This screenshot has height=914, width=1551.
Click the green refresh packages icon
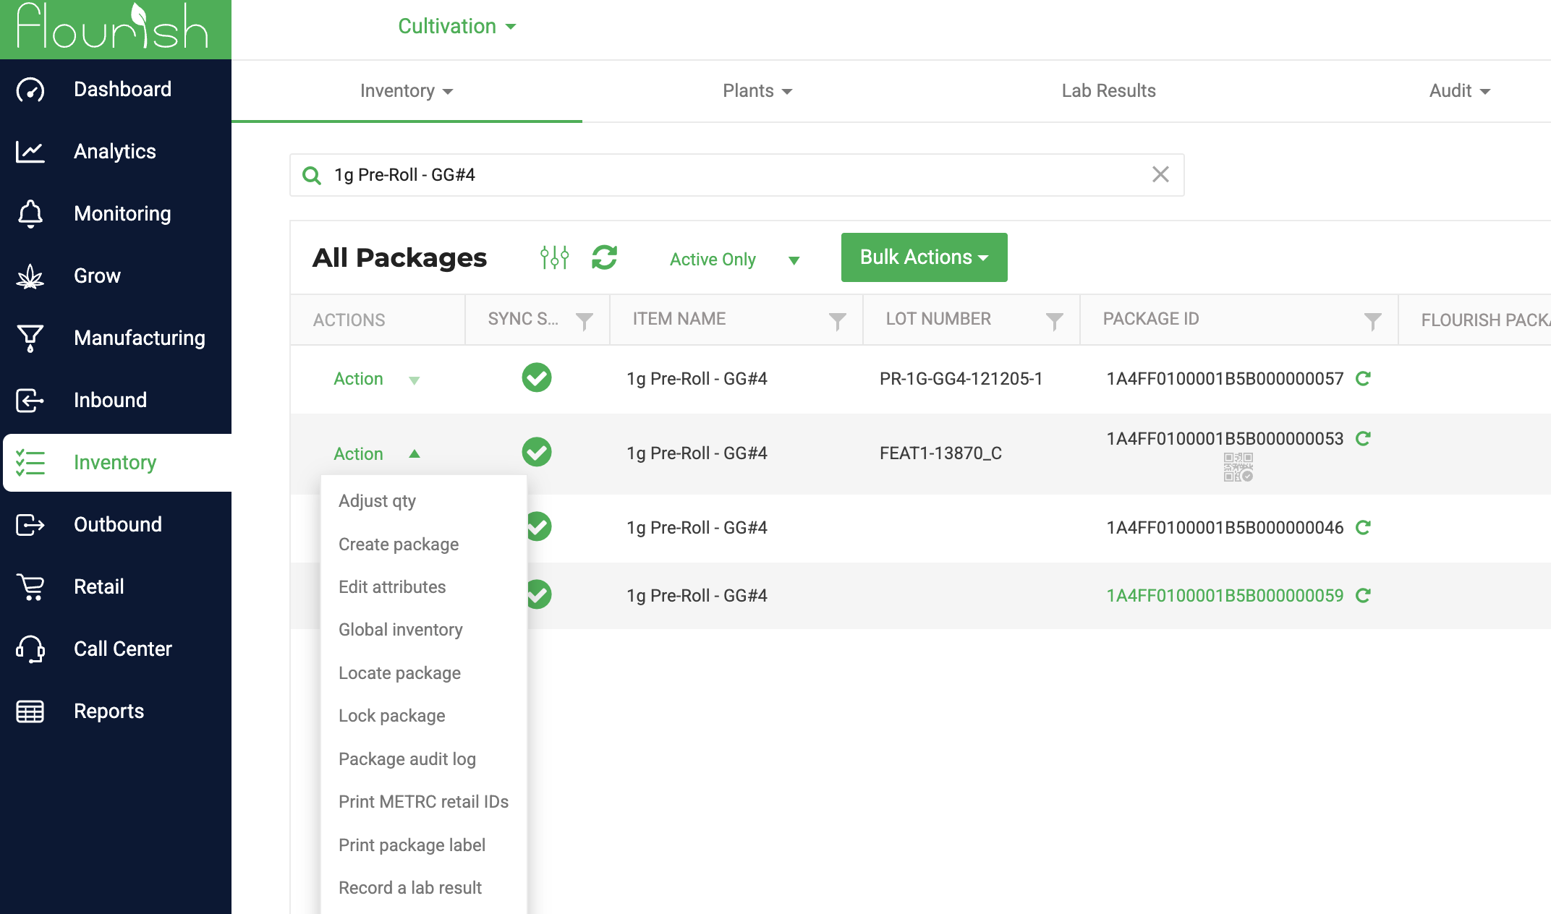click(604, 257)
